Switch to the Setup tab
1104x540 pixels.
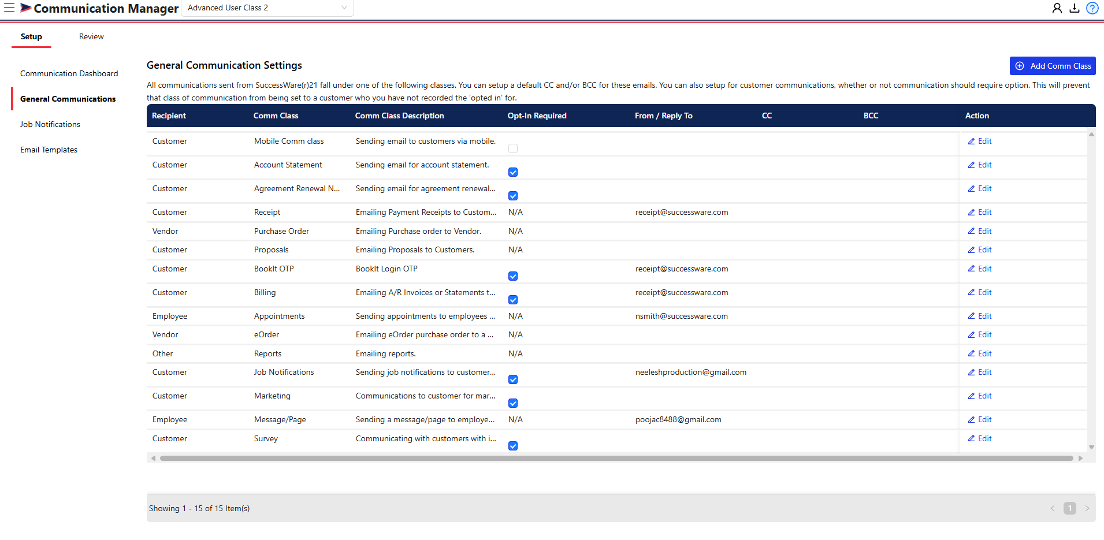[31, 36]
